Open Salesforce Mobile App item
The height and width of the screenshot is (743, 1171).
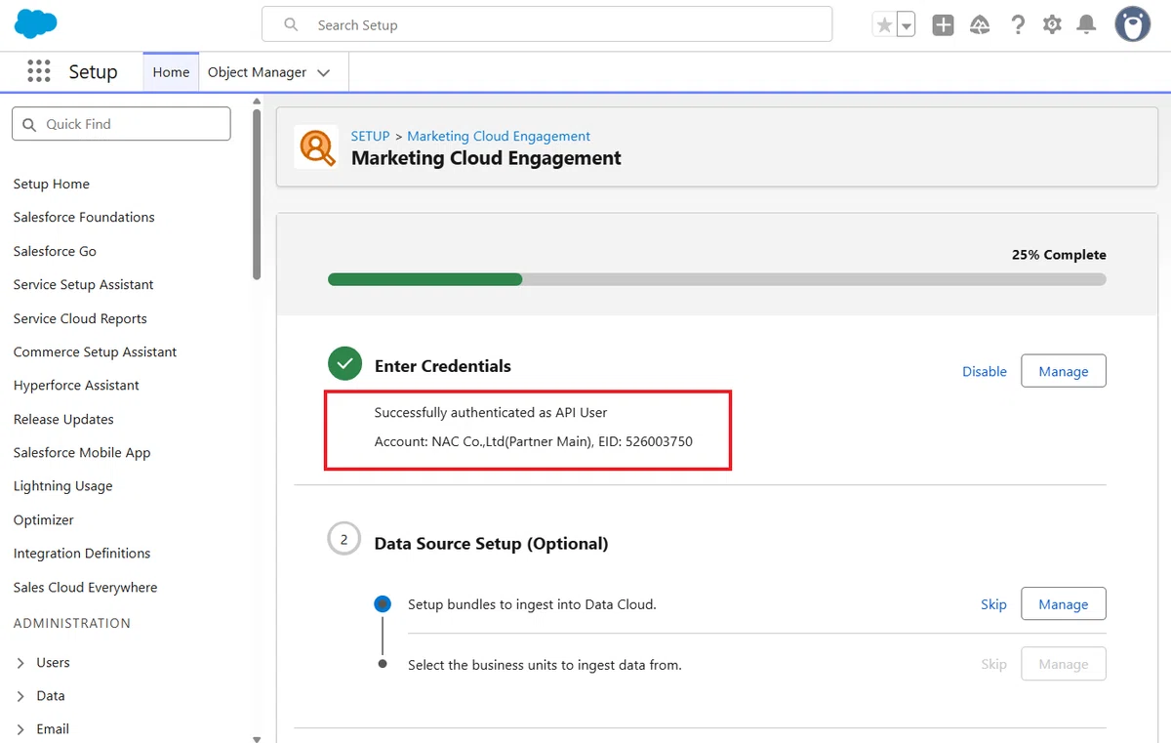pyautogui.click(x=82, y=452)
